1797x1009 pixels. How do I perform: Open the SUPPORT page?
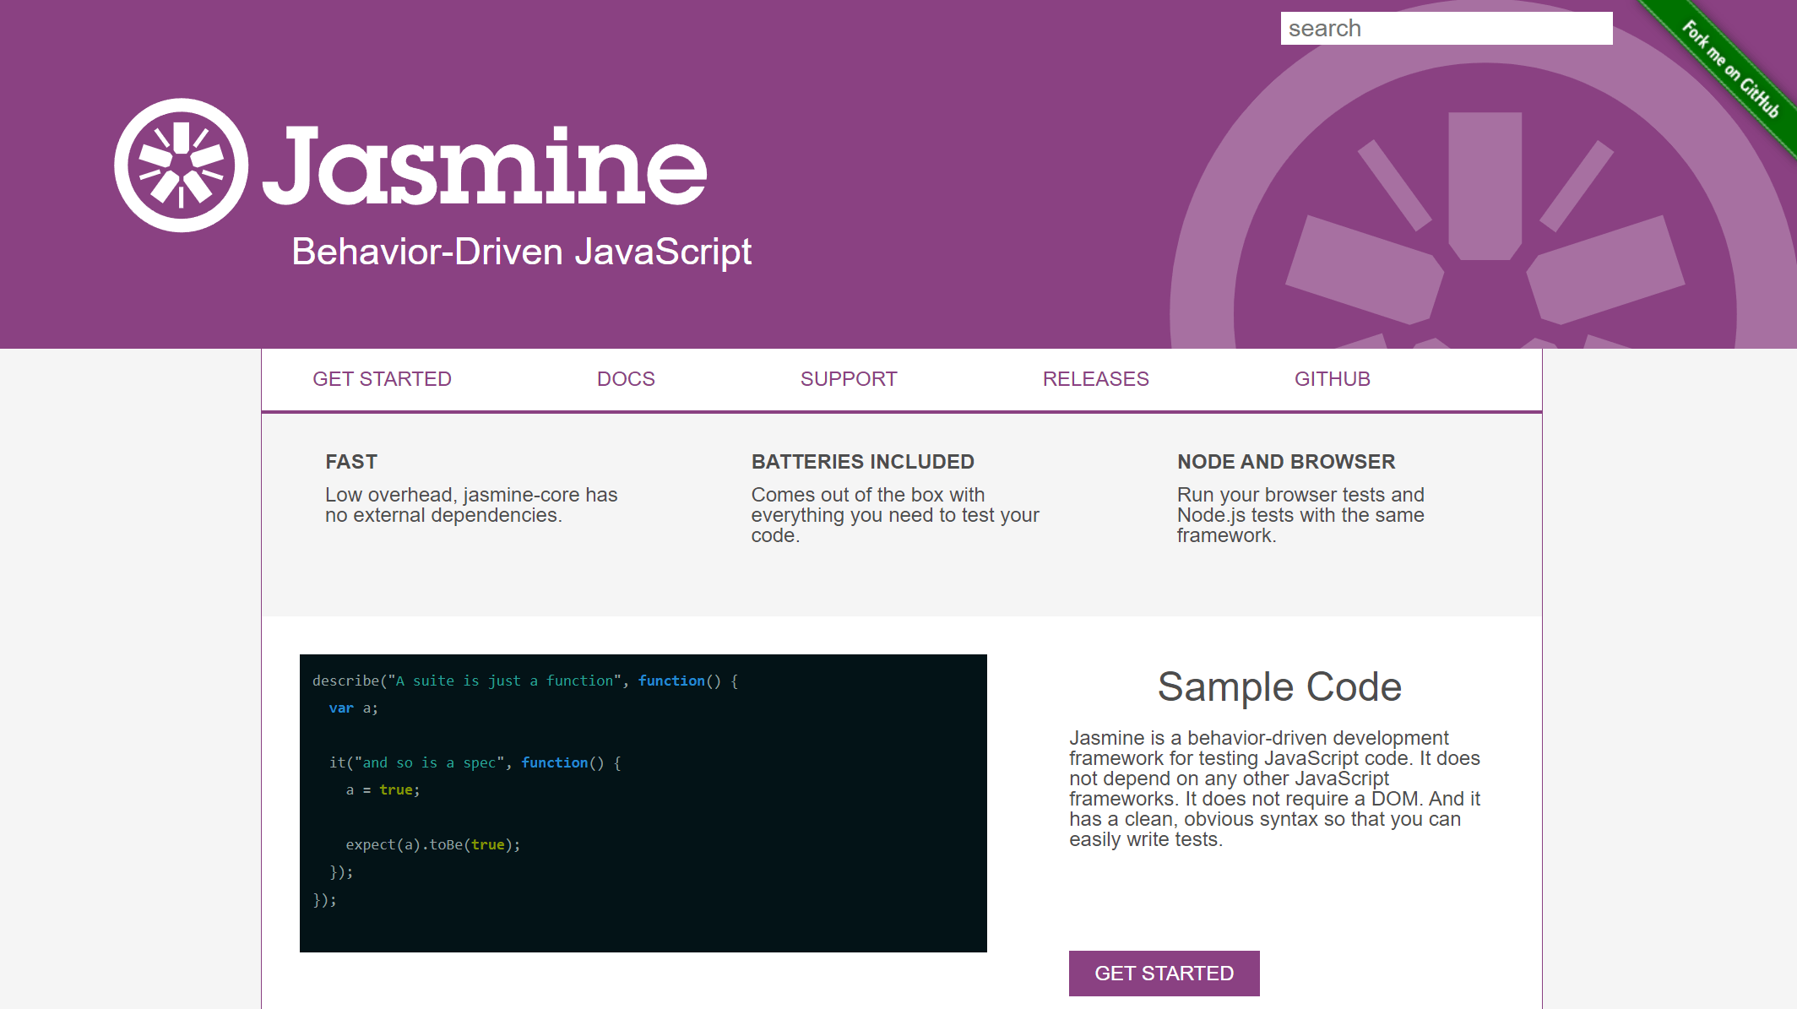click(x=848, y=378)
